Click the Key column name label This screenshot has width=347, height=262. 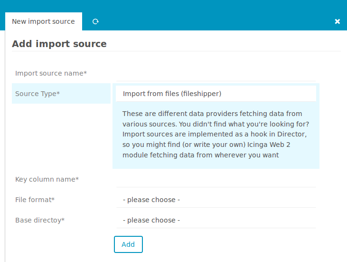(x=47, y=179)
